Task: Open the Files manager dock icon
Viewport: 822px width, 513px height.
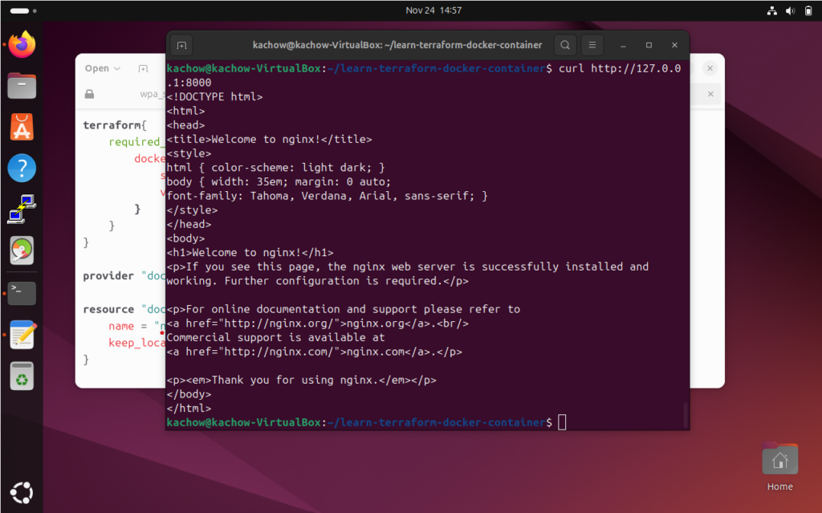Action: click(x=22, y=85)
